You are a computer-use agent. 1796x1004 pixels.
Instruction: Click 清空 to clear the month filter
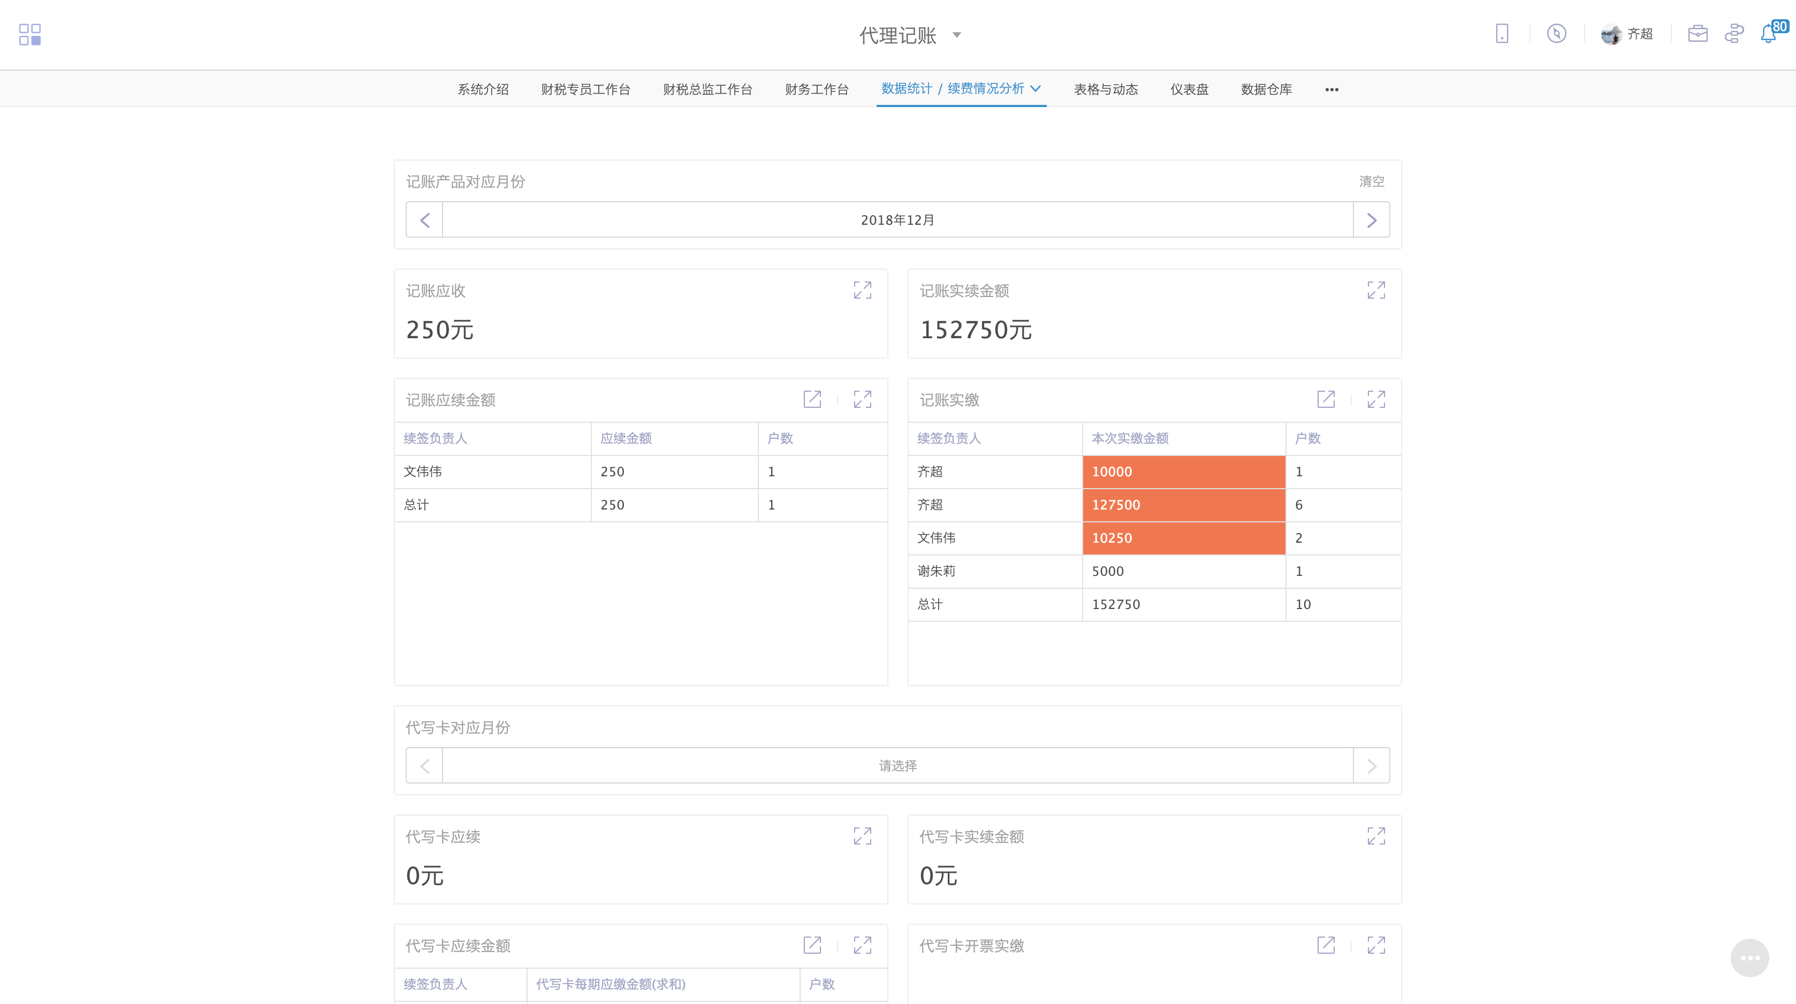1372,181
